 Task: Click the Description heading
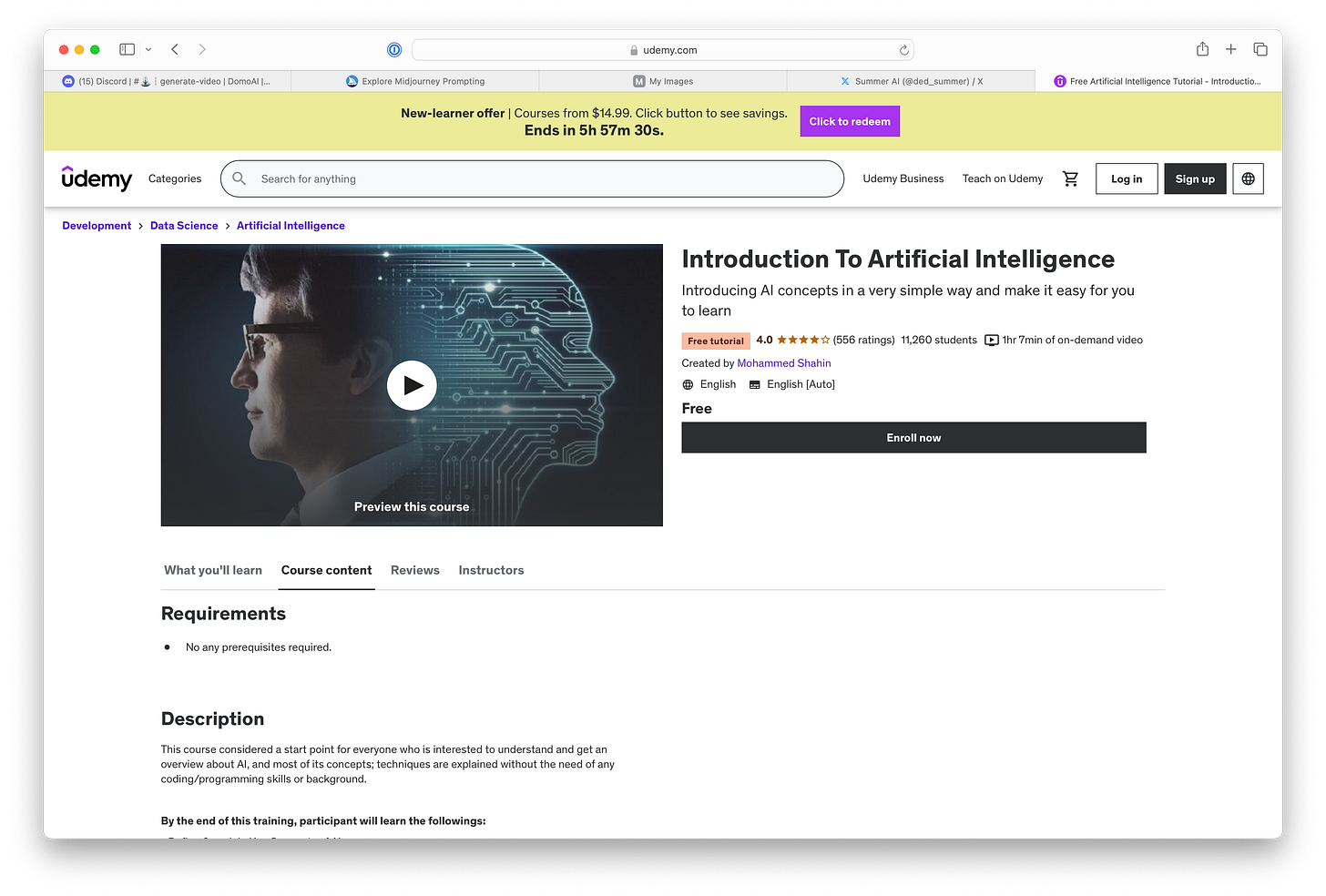pyautogui.click(x=212, y=719)
